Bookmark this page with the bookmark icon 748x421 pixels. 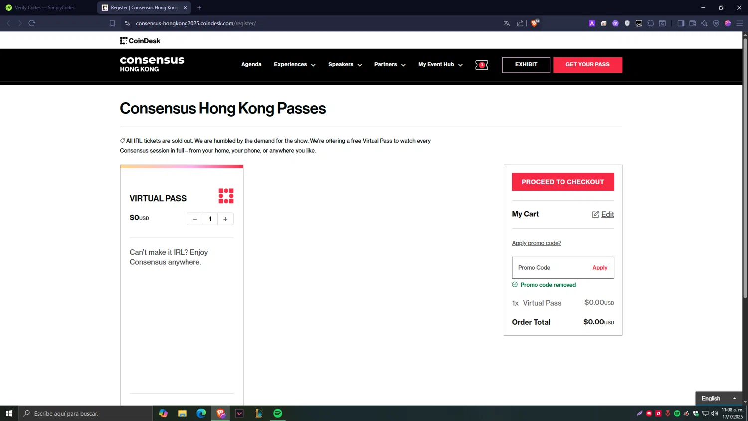112,23
